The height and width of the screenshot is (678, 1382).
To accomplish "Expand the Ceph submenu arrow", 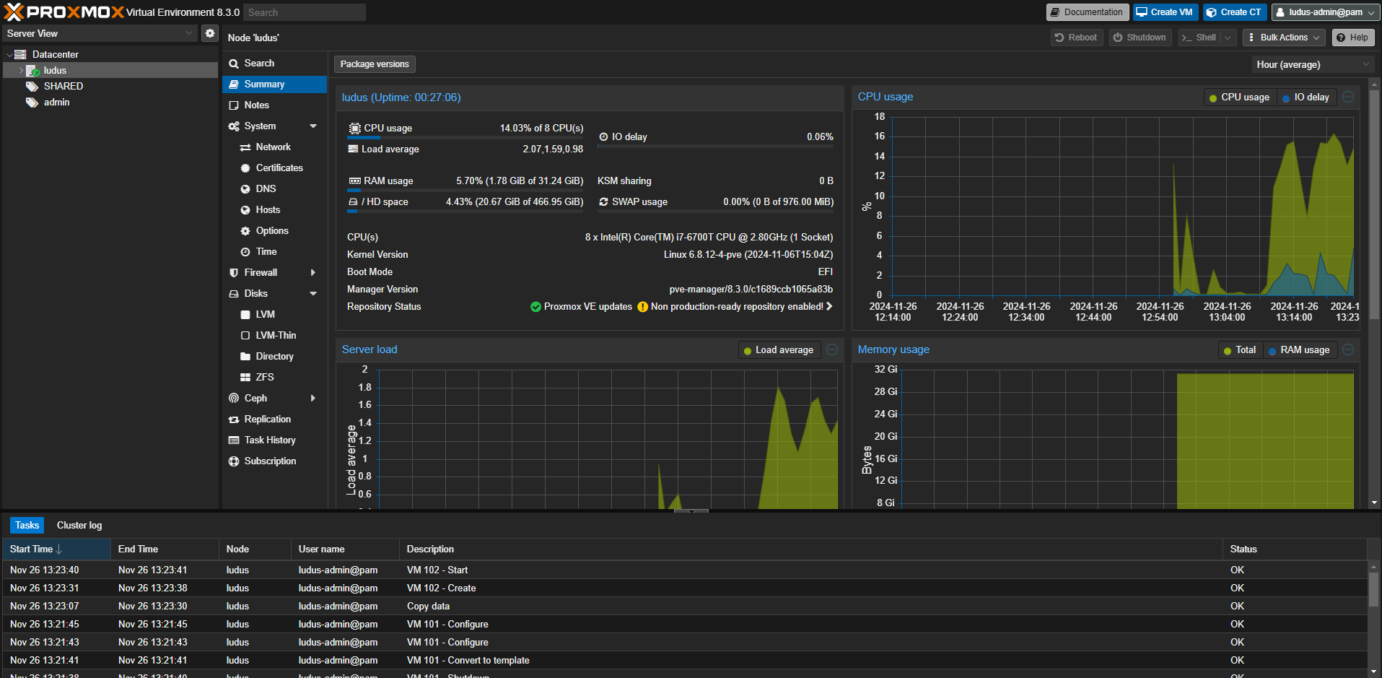I will click(x=313, y=399).
